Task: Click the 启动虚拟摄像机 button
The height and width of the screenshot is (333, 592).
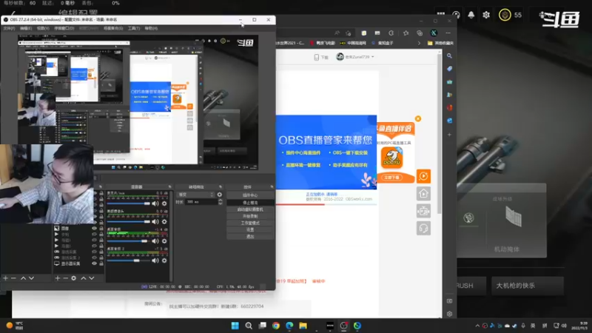Action: [250, 209]
